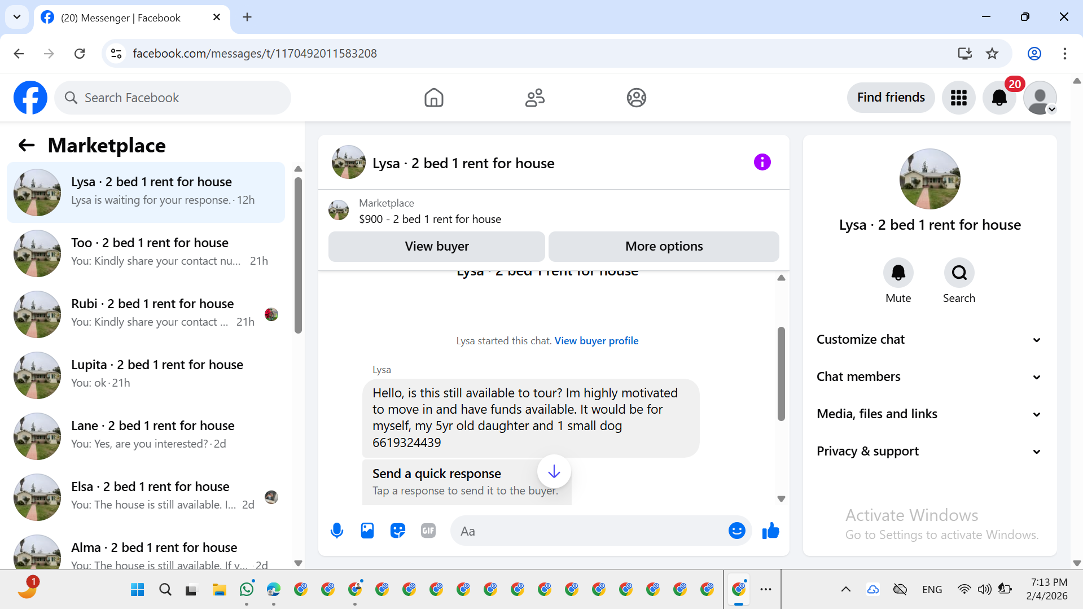Choose a GIF icon
Image resolution: width=1083 pixels, height=609 pixels.
pos(428,531)
